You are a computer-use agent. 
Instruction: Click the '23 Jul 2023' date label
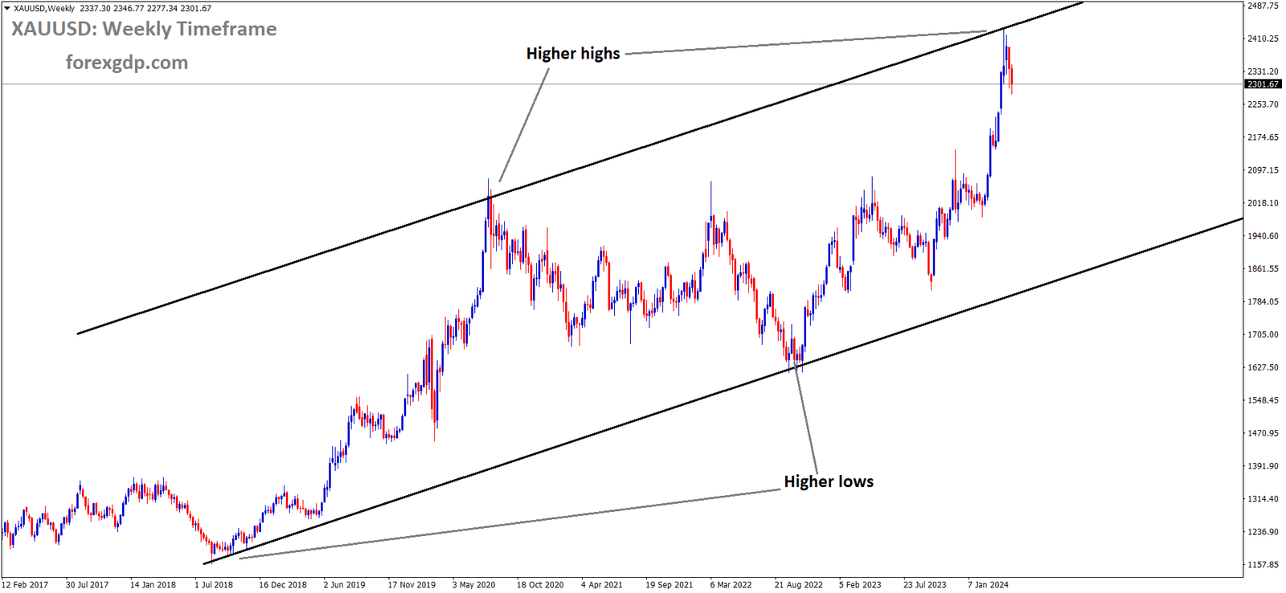[x=924, y=585]
